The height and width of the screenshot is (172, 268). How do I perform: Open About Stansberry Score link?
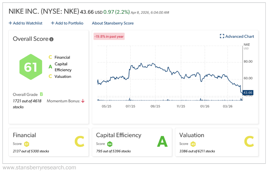coord(113,23)
